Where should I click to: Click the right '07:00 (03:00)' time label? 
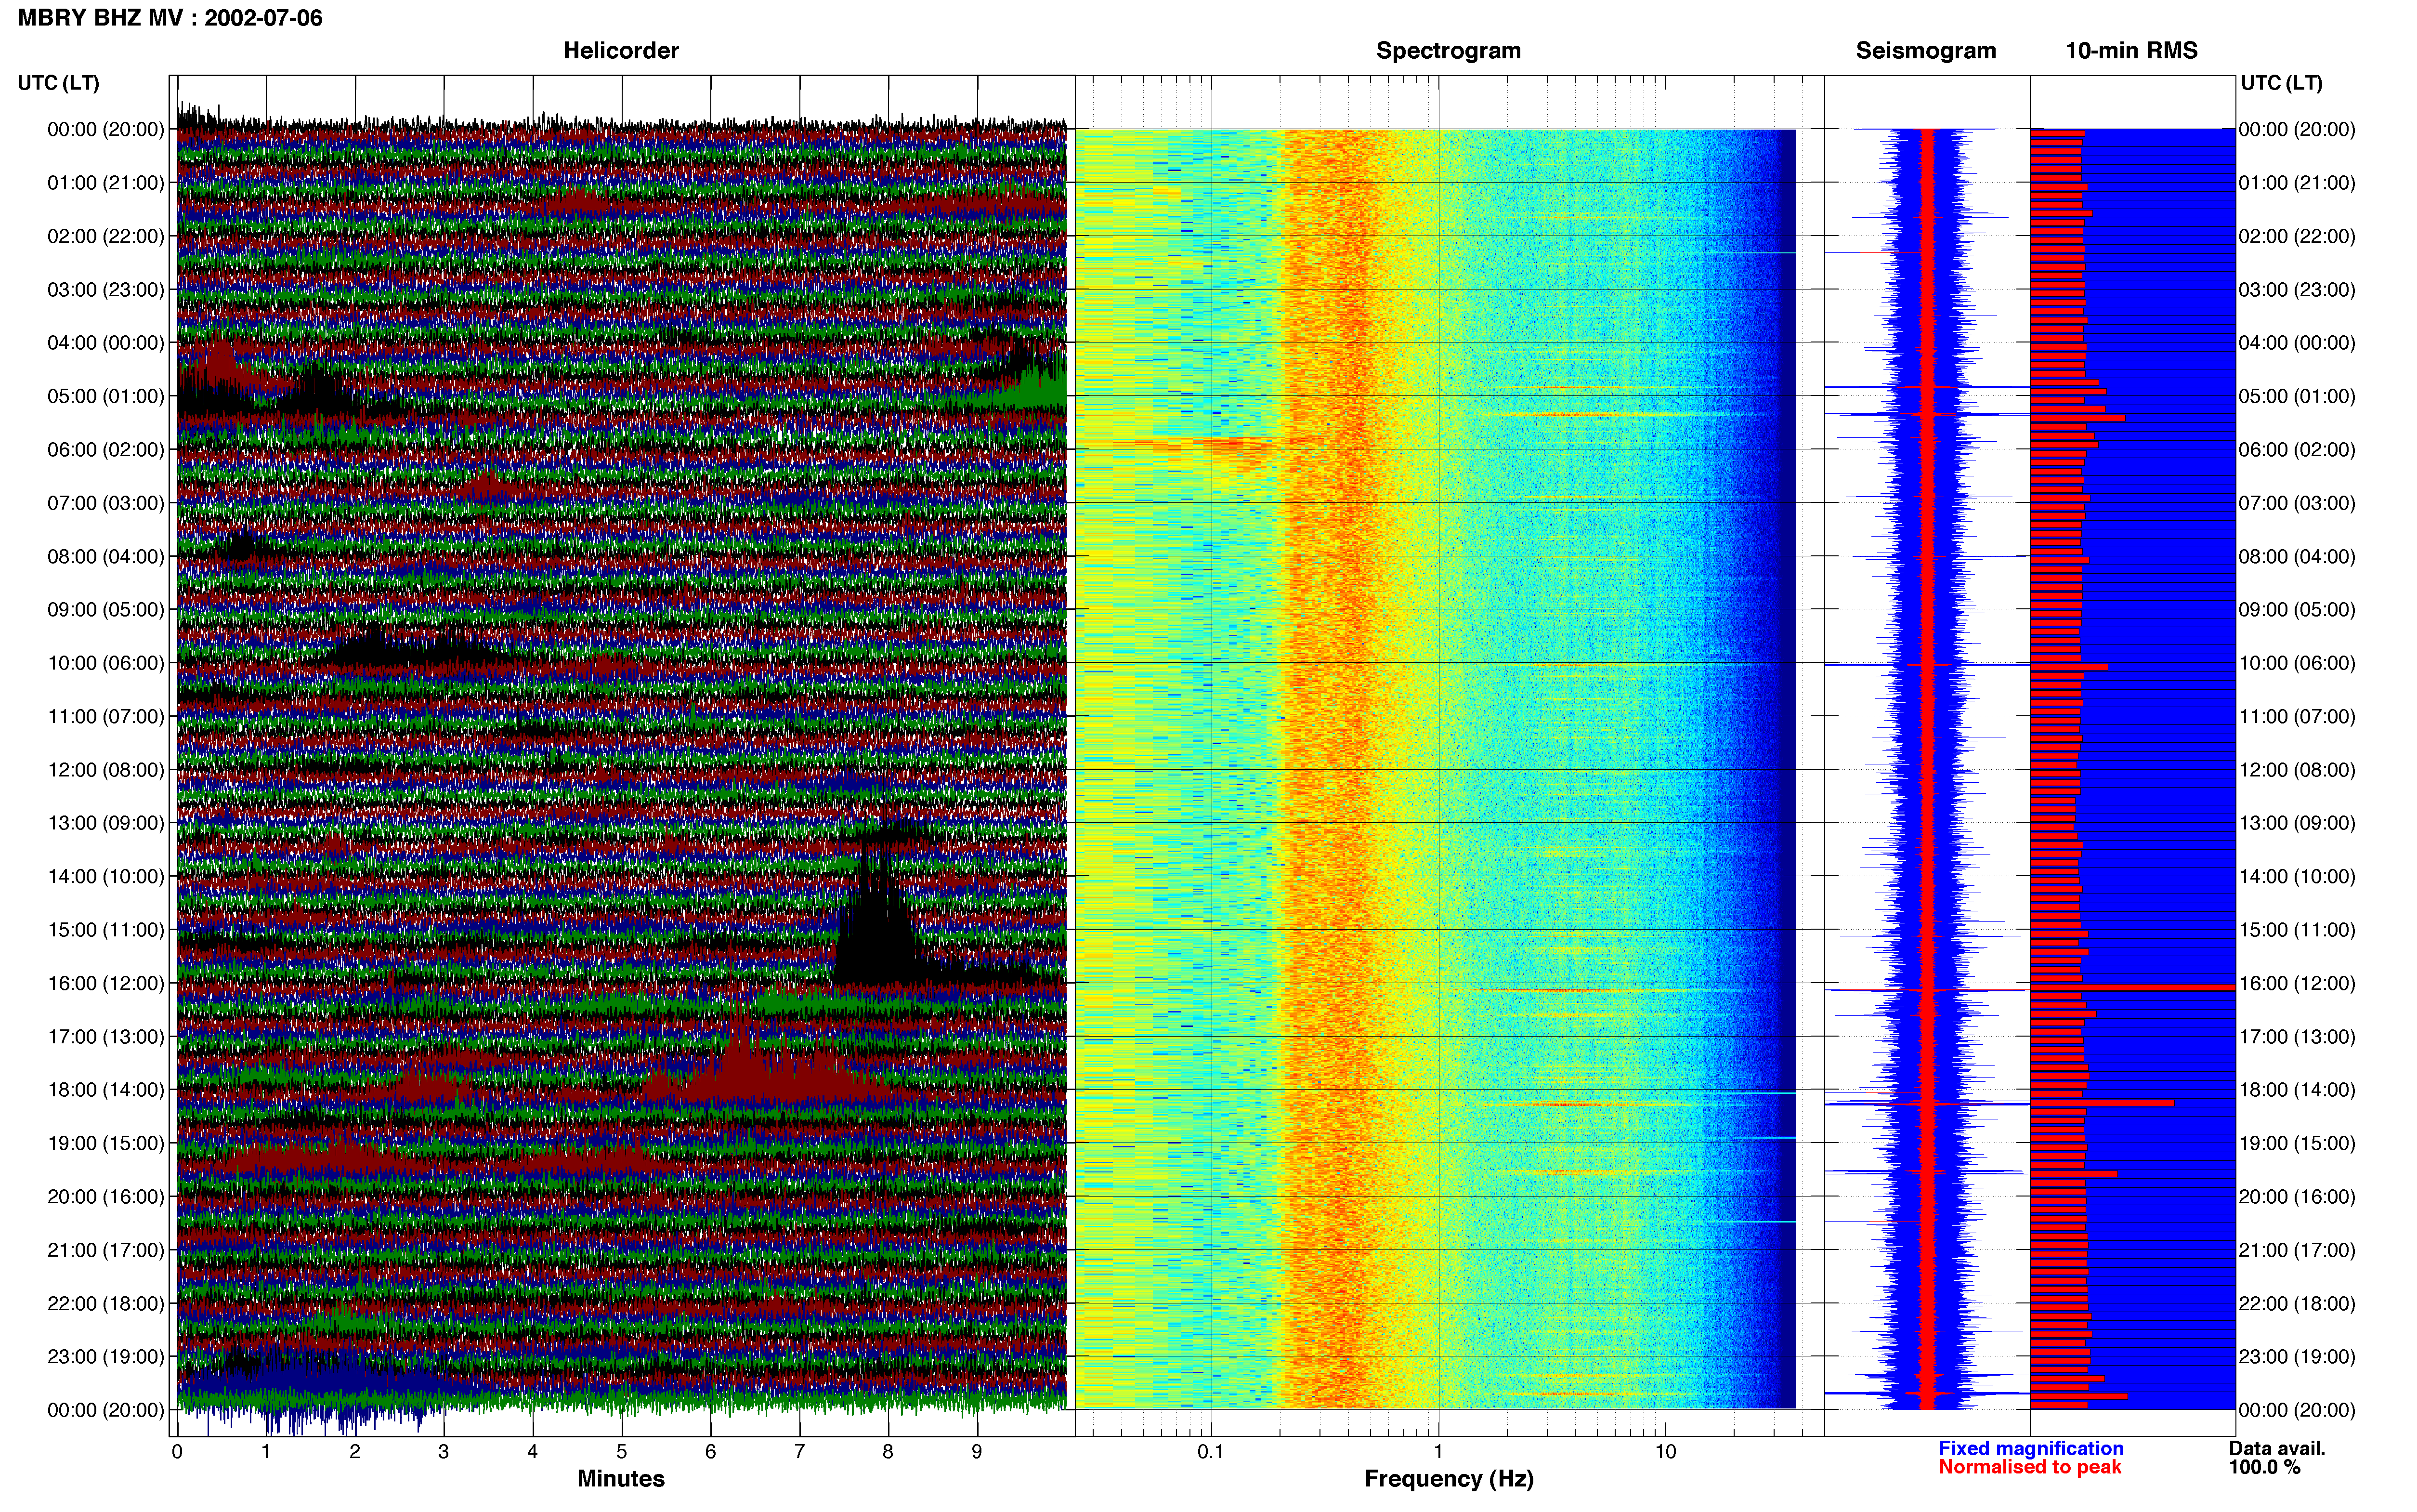(x=2297, y=503)
